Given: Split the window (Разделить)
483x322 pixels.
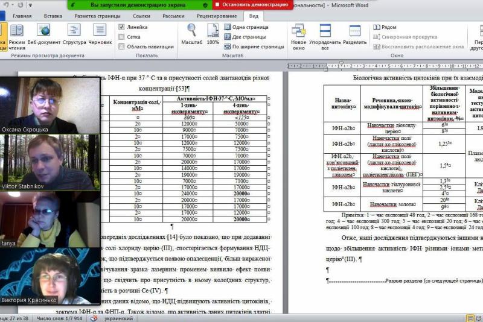Looking at the screenshot, I should click(x=354, y=34).
